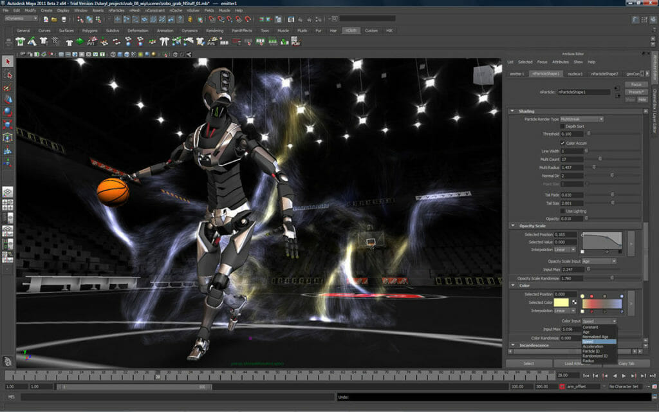The image size is (659, 412).
Task: Click the Select button in Attribute Editor
Action: (x=528, y=363)
